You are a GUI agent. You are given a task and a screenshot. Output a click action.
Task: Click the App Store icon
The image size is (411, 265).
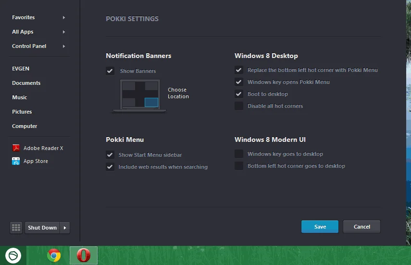(x=16, y=161)
